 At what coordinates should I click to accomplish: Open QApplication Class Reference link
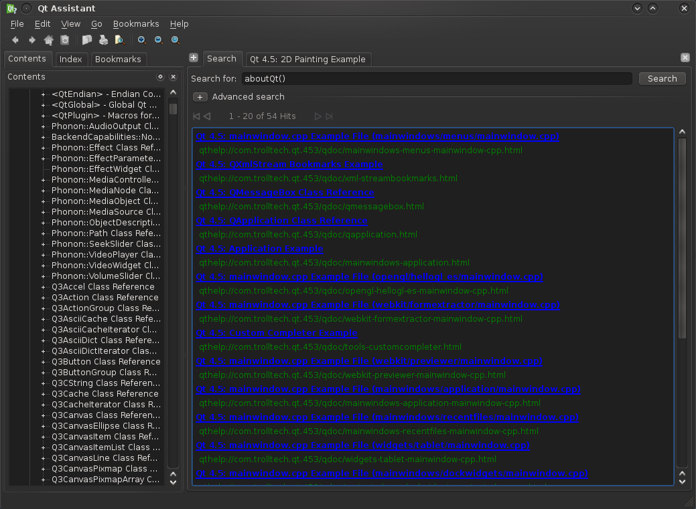click(x=281, y=221)
